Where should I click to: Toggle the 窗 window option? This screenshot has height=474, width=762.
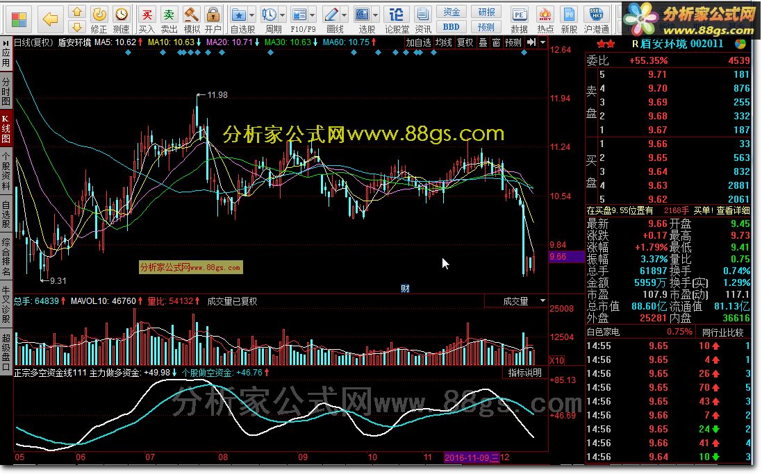(x=496, y=42)
